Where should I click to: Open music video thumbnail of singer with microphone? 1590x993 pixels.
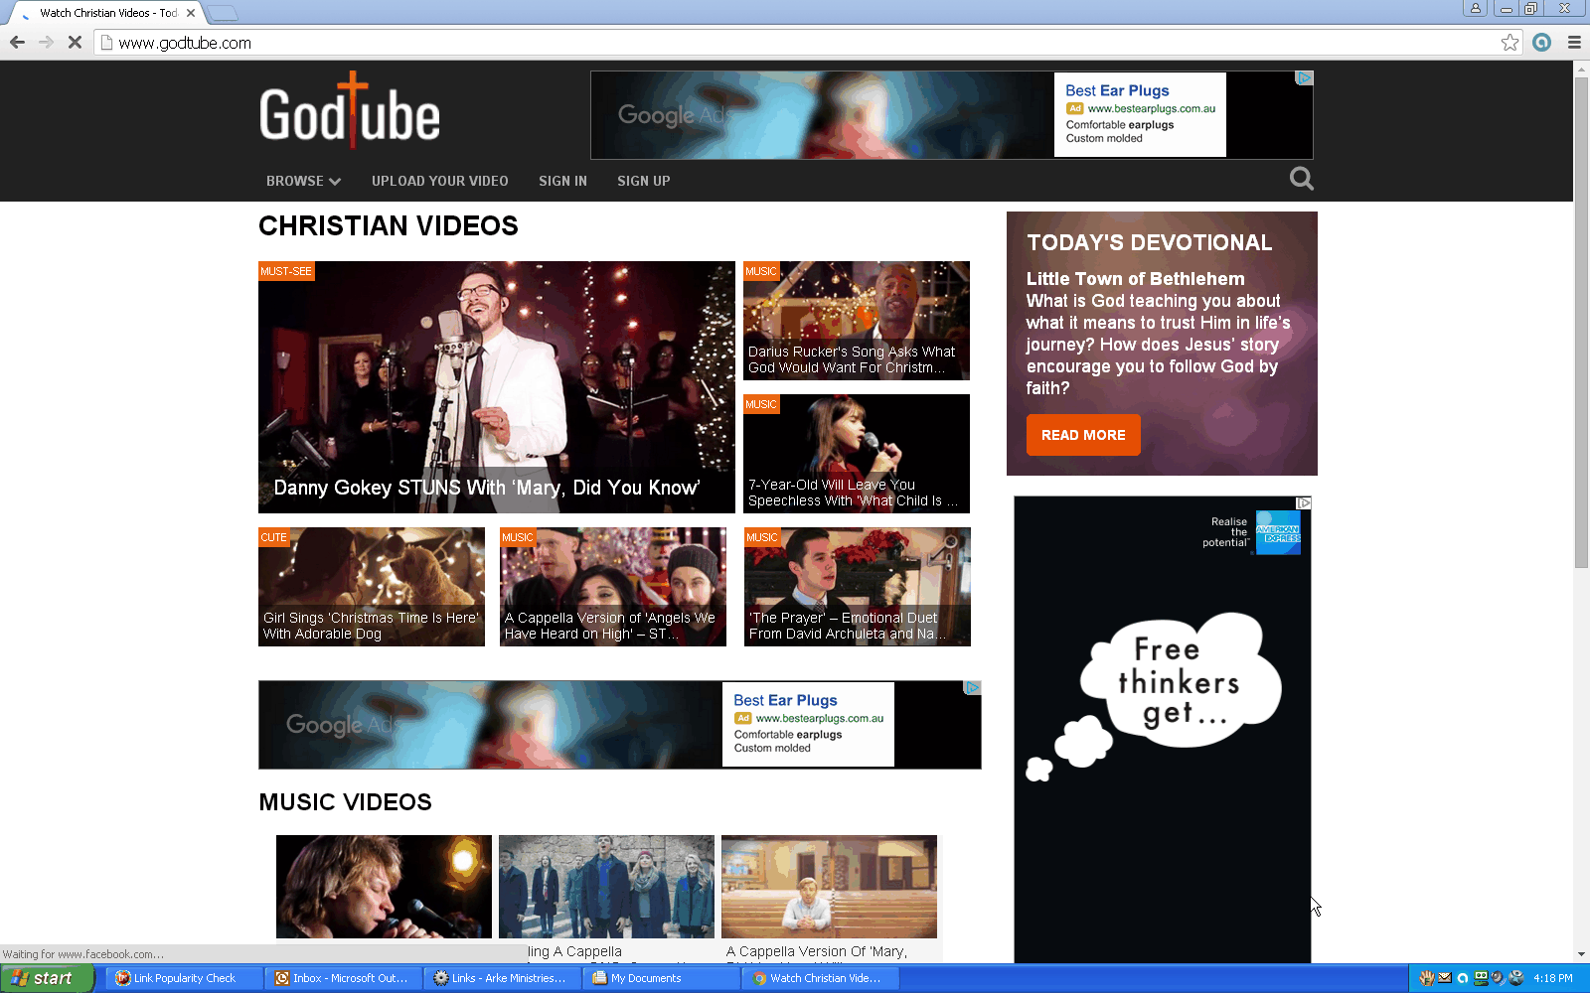[x=384, y=887]
